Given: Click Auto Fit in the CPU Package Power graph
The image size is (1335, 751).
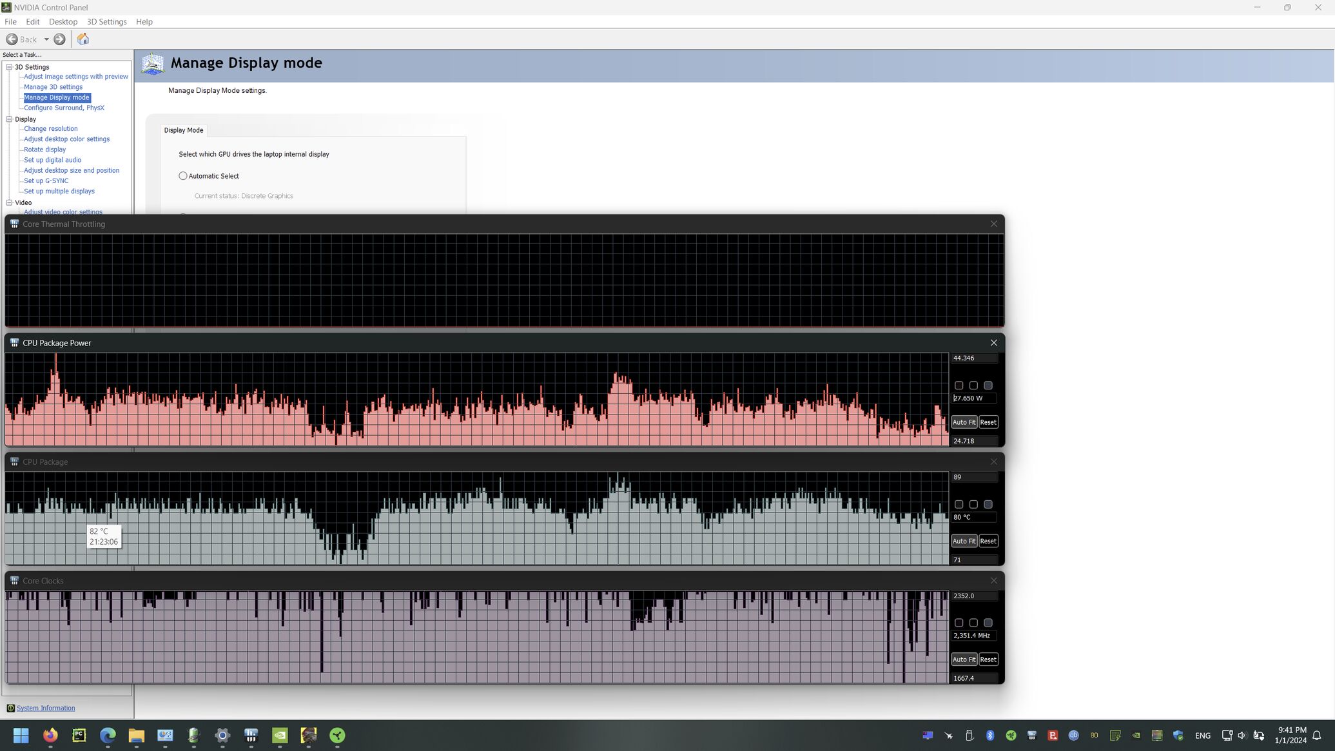Looking at the screenshot, I should pos(964,422).
